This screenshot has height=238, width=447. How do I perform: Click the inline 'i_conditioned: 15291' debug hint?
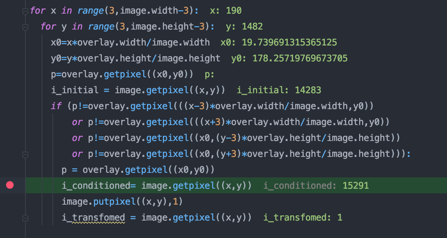[316, 186]
